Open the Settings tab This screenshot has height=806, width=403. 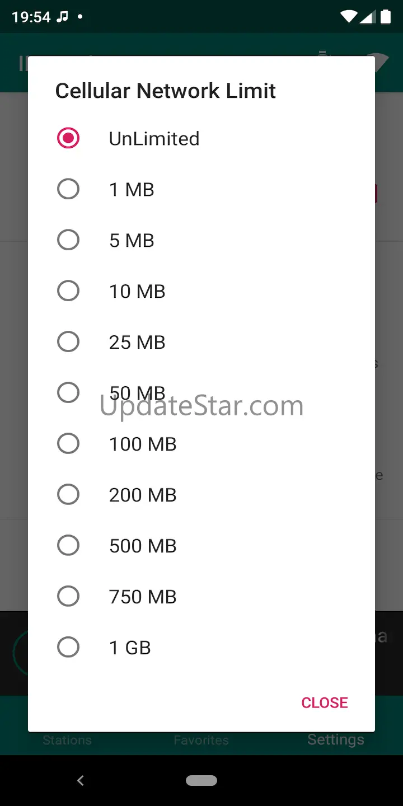click(x=336, y=739)
